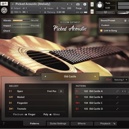The image size is (129, 129).
Task: Click the Kontakt instrument logo icon
Action: [4, 10]
